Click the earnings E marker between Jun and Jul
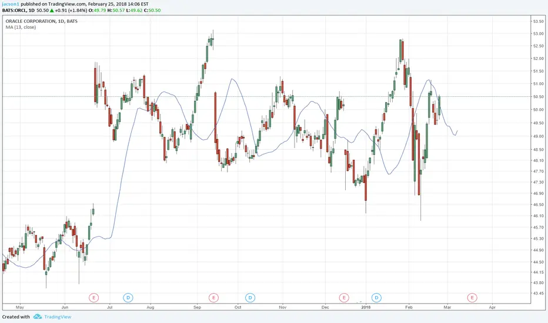The height and width of the screenshot is (323, 548). [x=93, y=298]
